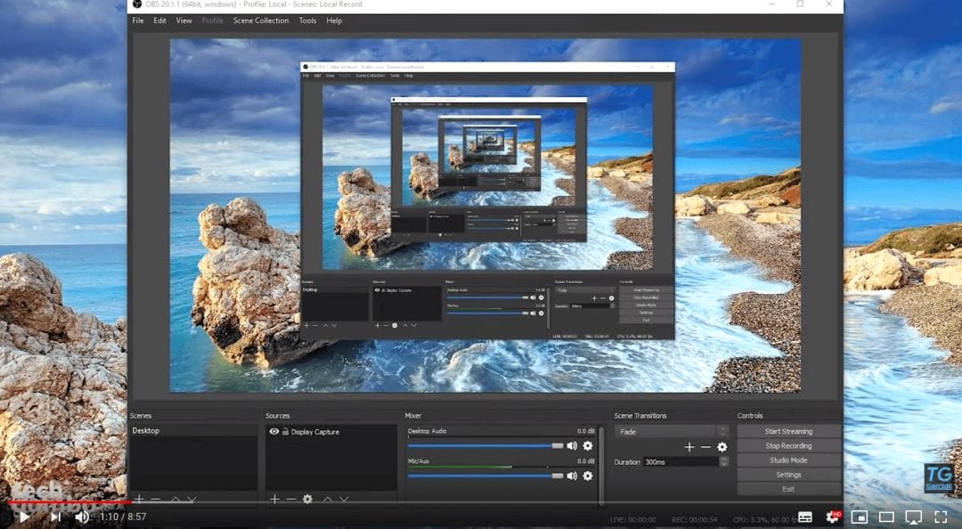Screen dimensions: 962x529
Task: Add a new source with the plus icon
Action: [x=275, y=499]
